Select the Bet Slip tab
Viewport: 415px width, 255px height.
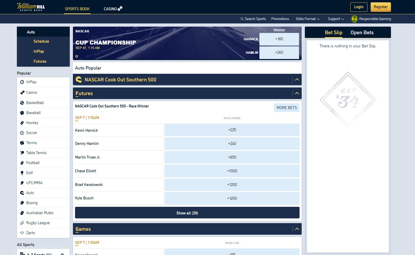[x=333, y=33]
